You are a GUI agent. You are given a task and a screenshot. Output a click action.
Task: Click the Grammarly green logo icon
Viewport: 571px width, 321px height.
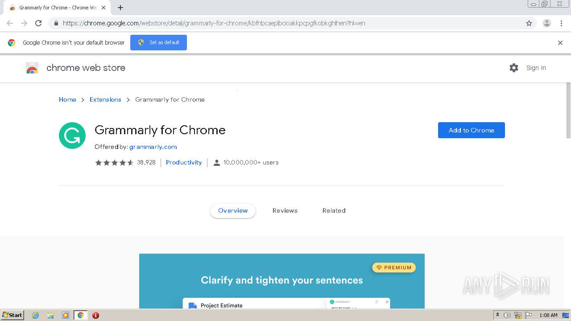[x=72, y=136]
